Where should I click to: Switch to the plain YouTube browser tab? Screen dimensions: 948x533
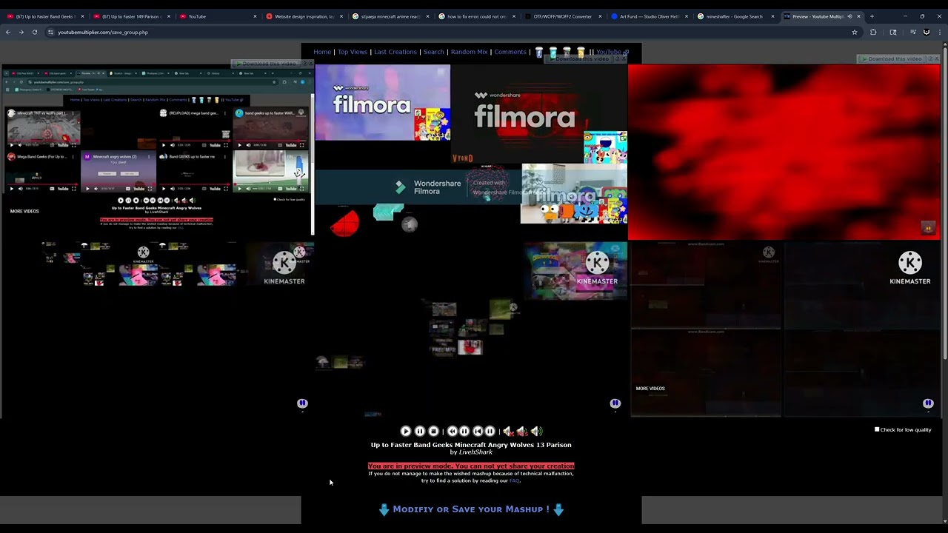[x=218, y=16]
